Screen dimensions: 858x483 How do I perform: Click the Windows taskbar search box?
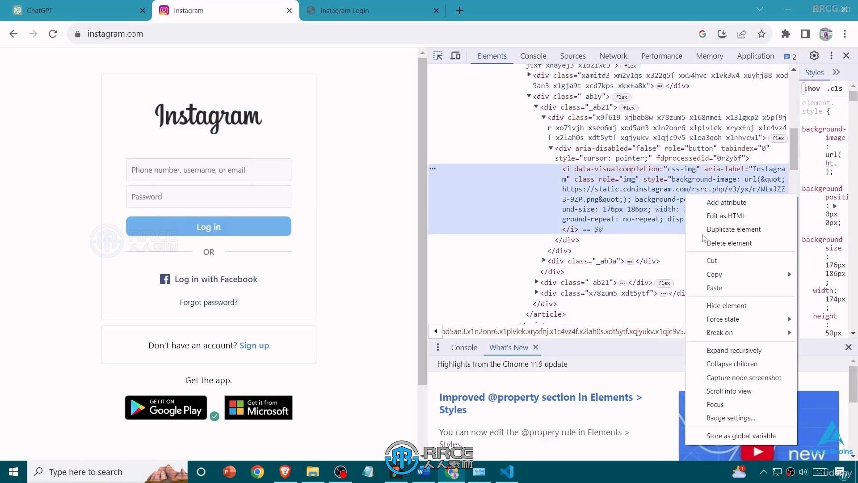click(x=108, y=472)
